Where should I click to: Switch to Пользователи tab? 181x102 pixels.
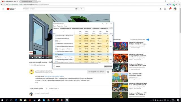pos(96,28)
